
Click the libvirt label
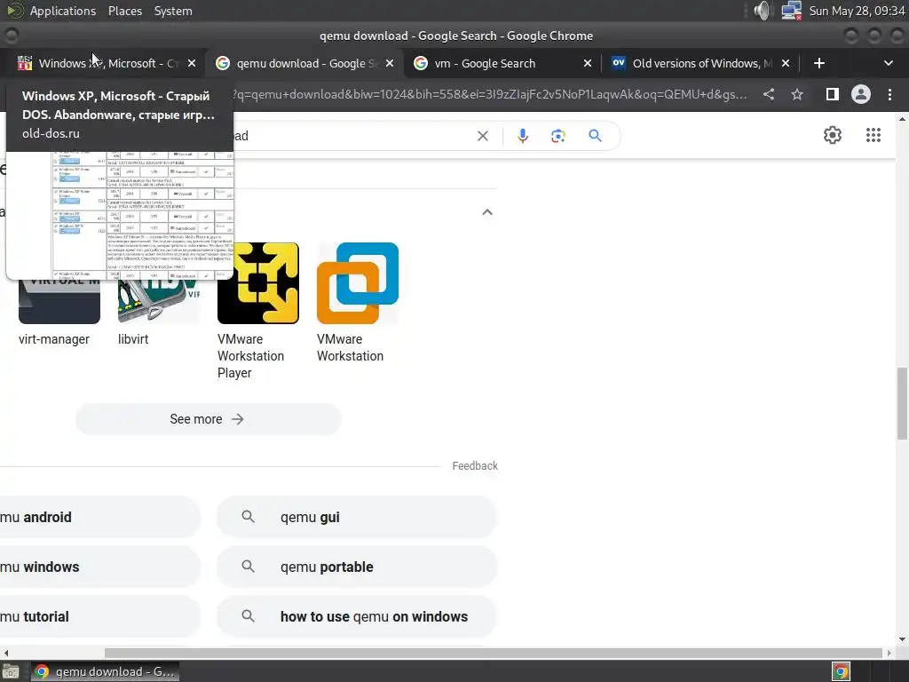coord(133,339)
